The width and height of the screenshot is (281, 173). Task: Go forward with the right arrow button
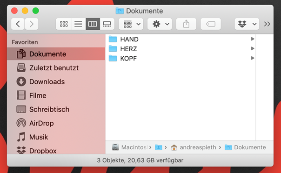point(32,24)
